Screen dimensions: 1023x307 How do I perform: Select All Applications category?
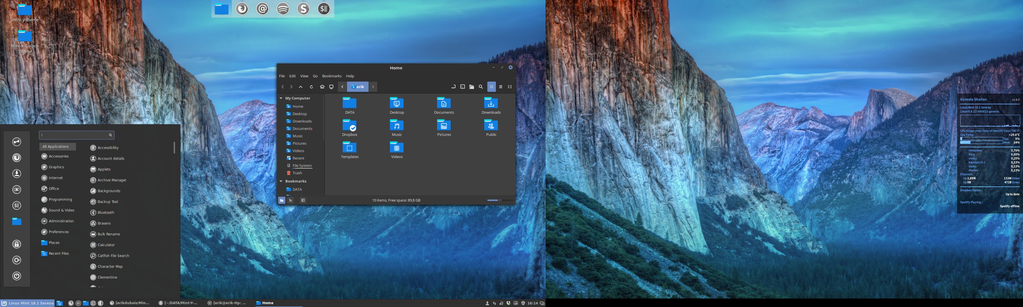click(58, 147)
